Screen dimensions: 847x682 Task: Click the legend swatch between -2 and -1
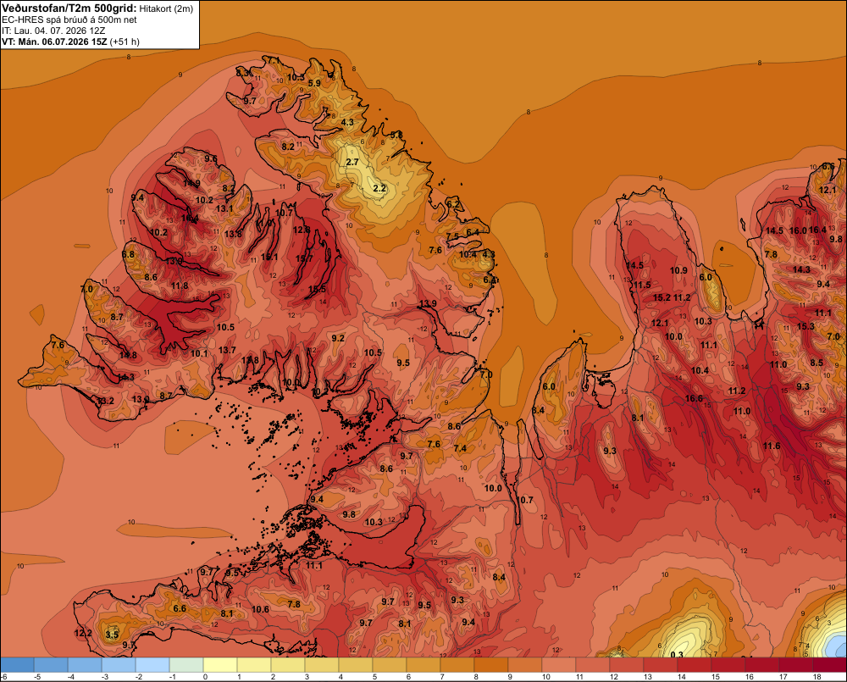coord(152,665)
